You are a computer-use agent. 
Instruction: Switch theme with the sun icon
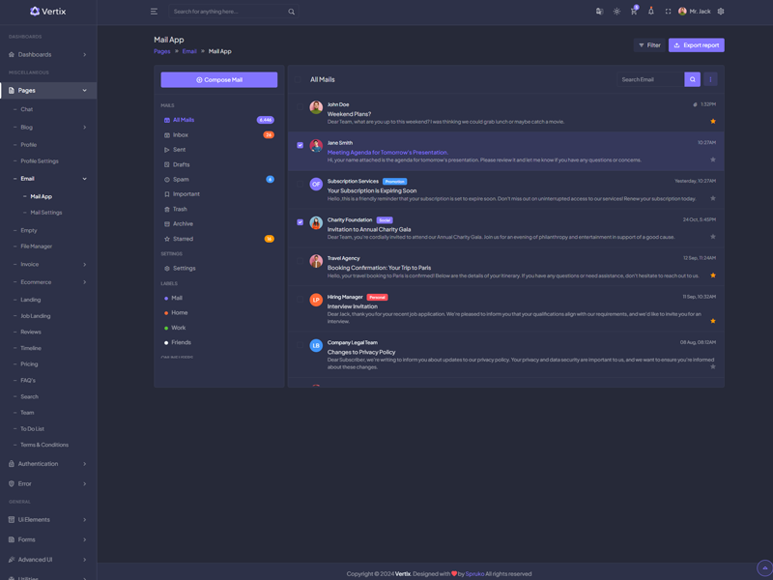coord(616,12)
